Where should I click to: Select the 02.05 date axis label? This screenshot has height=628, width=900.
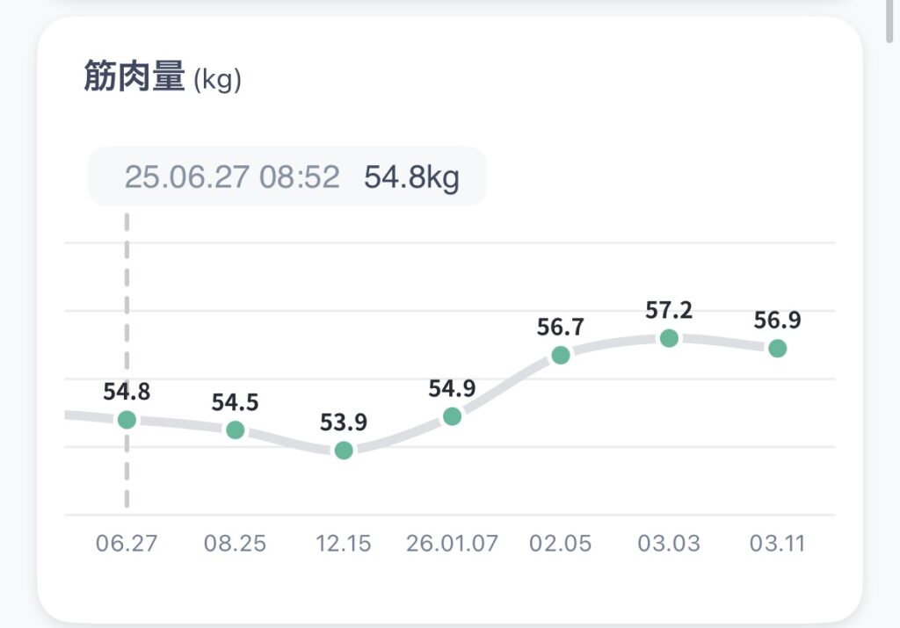(561, 544)
